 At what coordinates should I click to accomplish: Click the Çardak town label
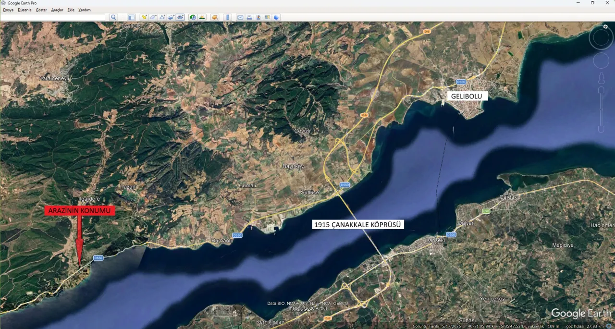pyautogui.click(x=508, y=197)
